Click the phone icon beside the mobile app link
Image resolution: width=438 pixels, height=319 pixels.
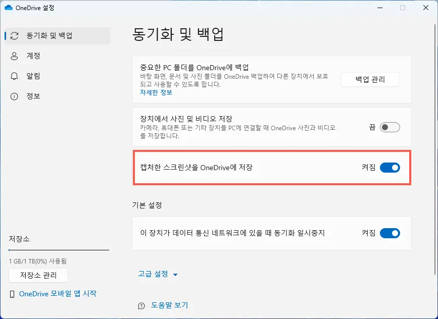click(x=12, y=294)
